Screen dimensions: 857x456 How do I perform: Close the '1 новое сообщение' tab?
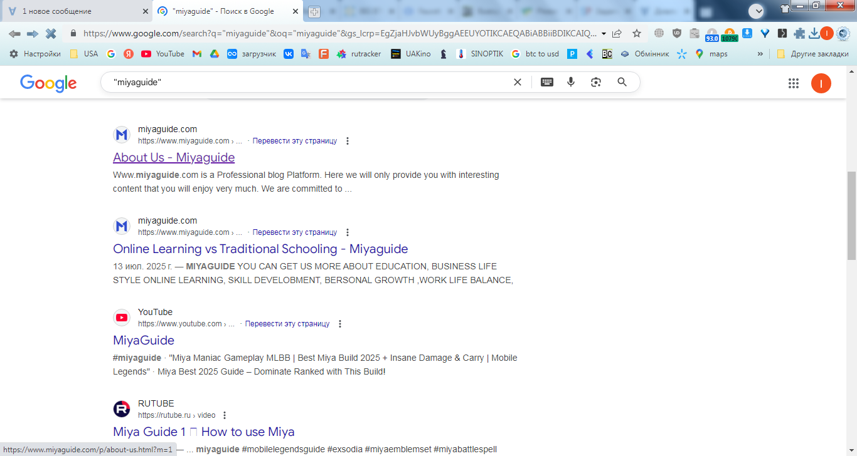pos(145,11)
